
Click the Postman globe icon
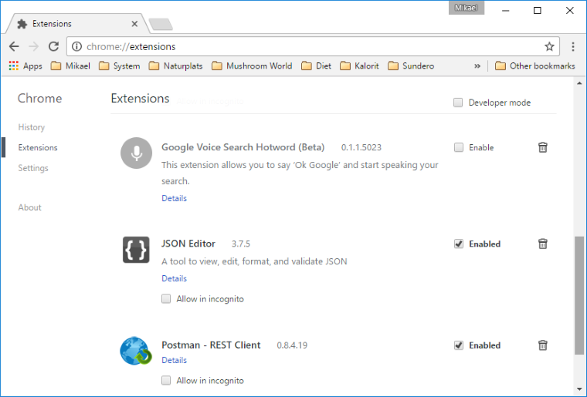135,351
